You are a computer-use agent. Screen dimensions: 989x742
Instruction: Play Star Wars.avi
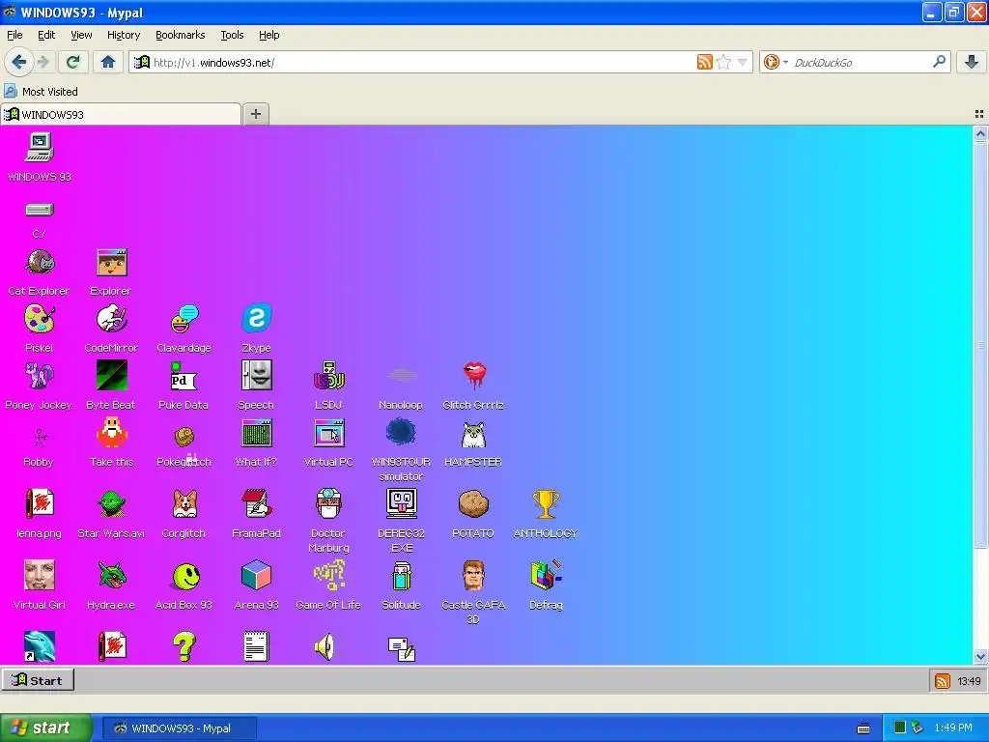[111, 514]
